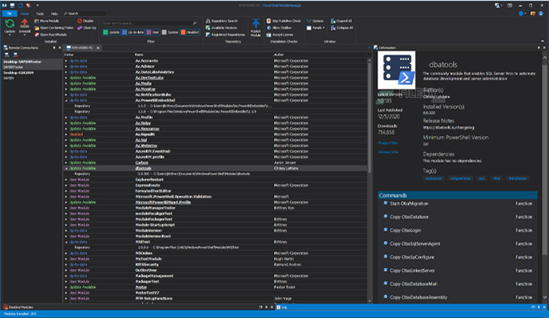Open the Help ribbon tab

click(55, 14)
